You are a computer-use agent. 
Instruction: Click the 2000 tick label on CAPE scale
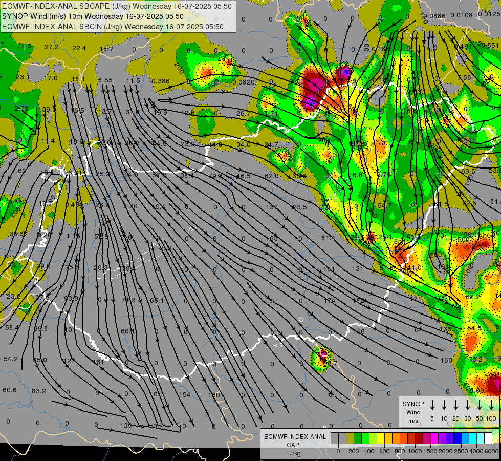pos(446,451)
